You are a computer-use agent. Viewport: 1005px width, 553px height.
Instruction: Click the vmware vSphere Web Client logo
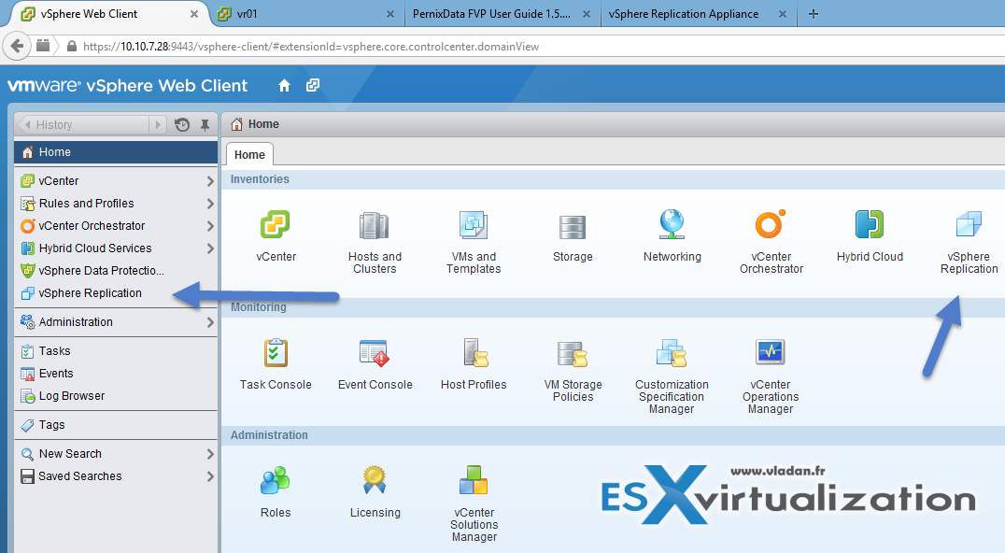(127, 85)
